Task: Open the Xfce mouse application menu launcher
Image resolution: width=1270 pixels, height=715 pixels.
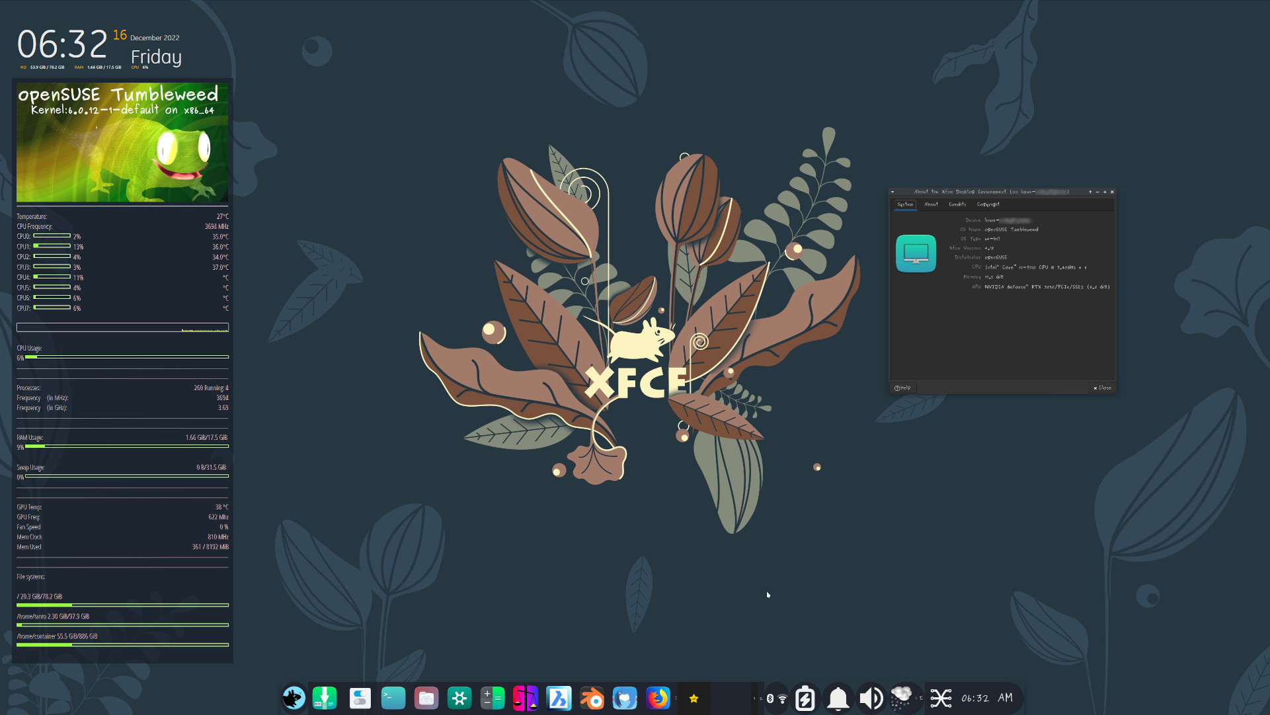Action: [294, 698]
